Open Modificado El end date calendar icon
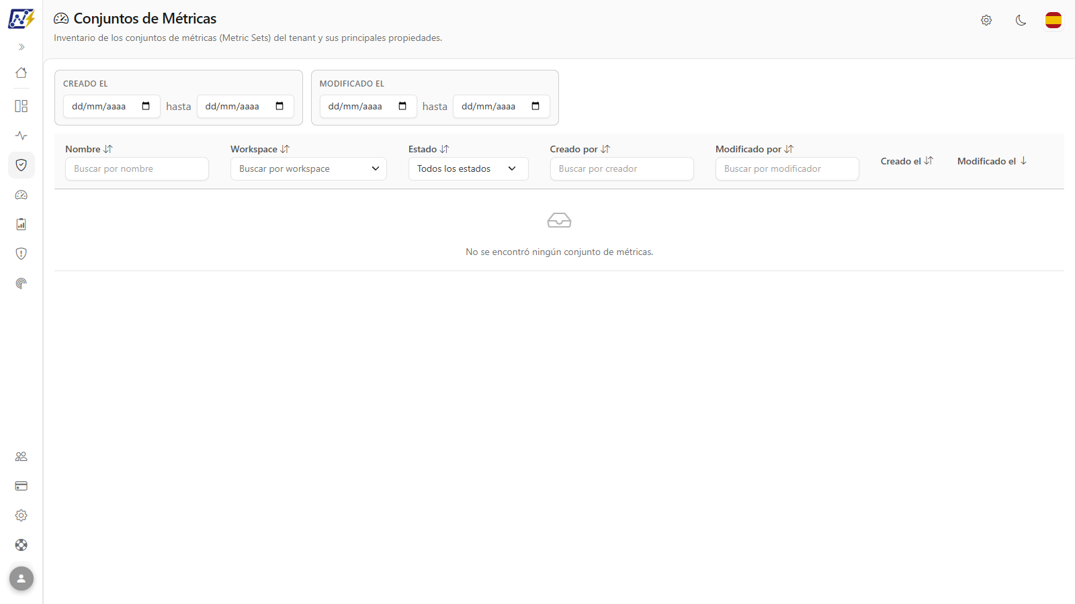 tap(535, 106)
